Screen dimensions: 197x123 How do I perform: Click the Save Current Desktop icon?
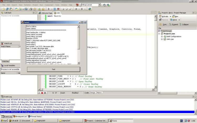(104, 5)
